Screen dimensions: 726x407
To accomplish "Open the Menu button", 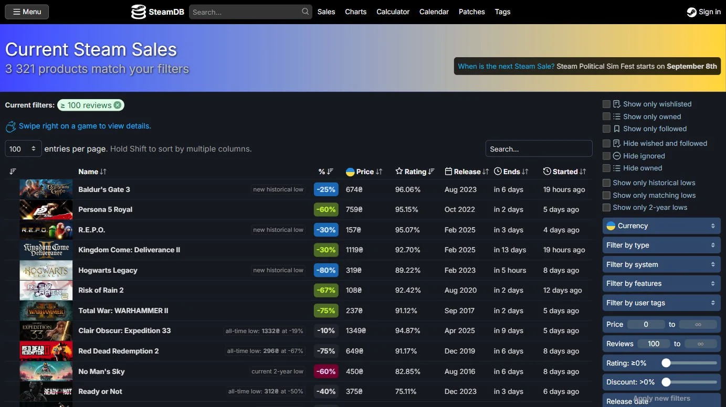I will 27,12.
